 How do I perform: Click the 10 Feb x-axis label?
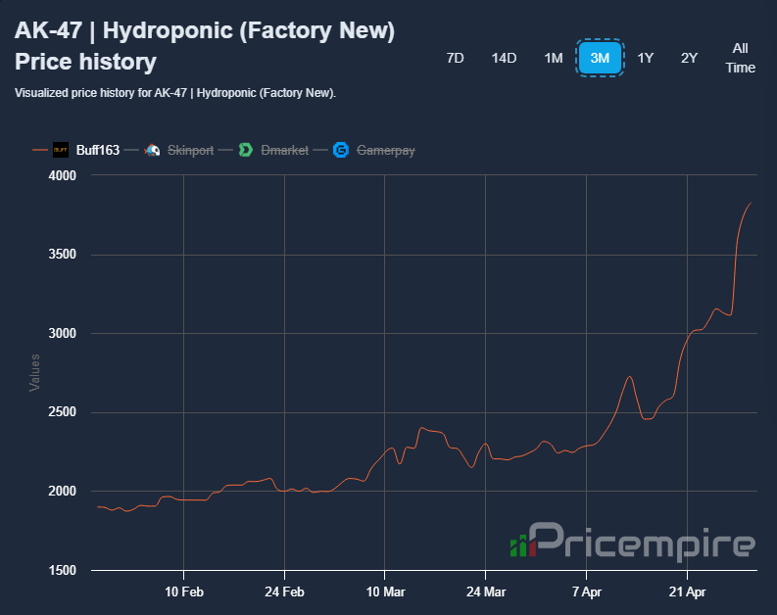pos(184,591)
